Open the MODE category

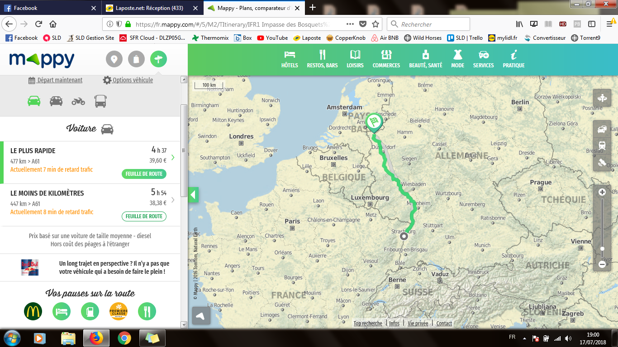tap(458, 59)
